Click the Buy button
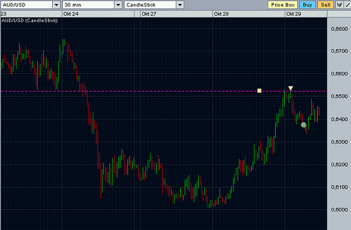The image size is (351, 230). [307, 5]
